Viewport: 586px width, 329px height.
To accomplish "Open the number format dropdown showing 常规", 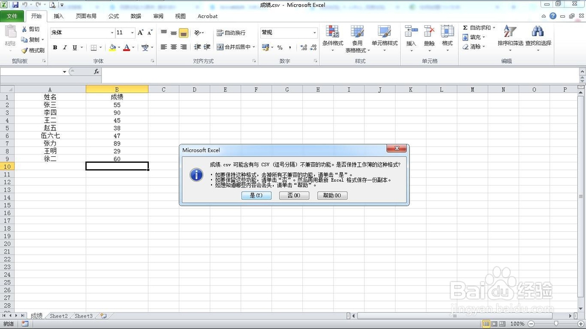I will [x=315, y=33].
